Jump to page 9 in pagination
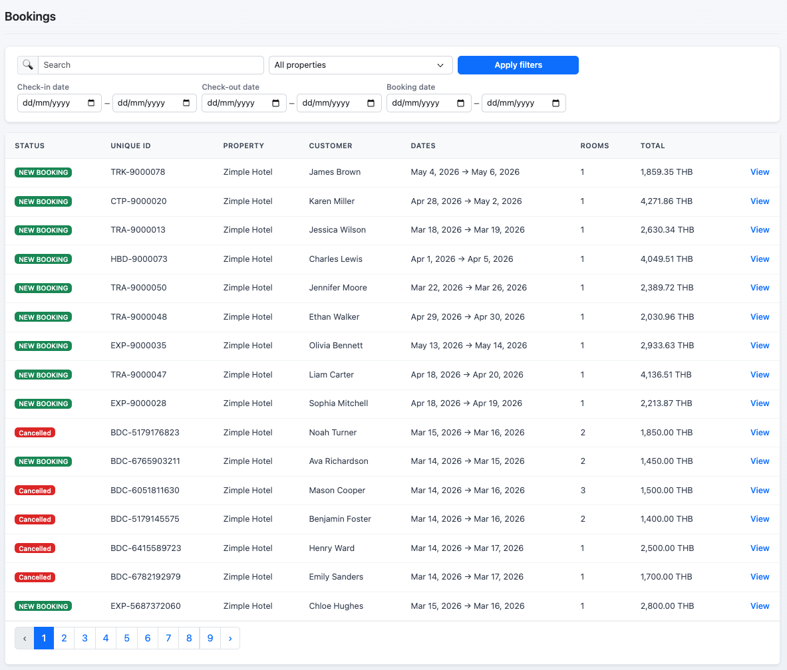 [210, 638]
